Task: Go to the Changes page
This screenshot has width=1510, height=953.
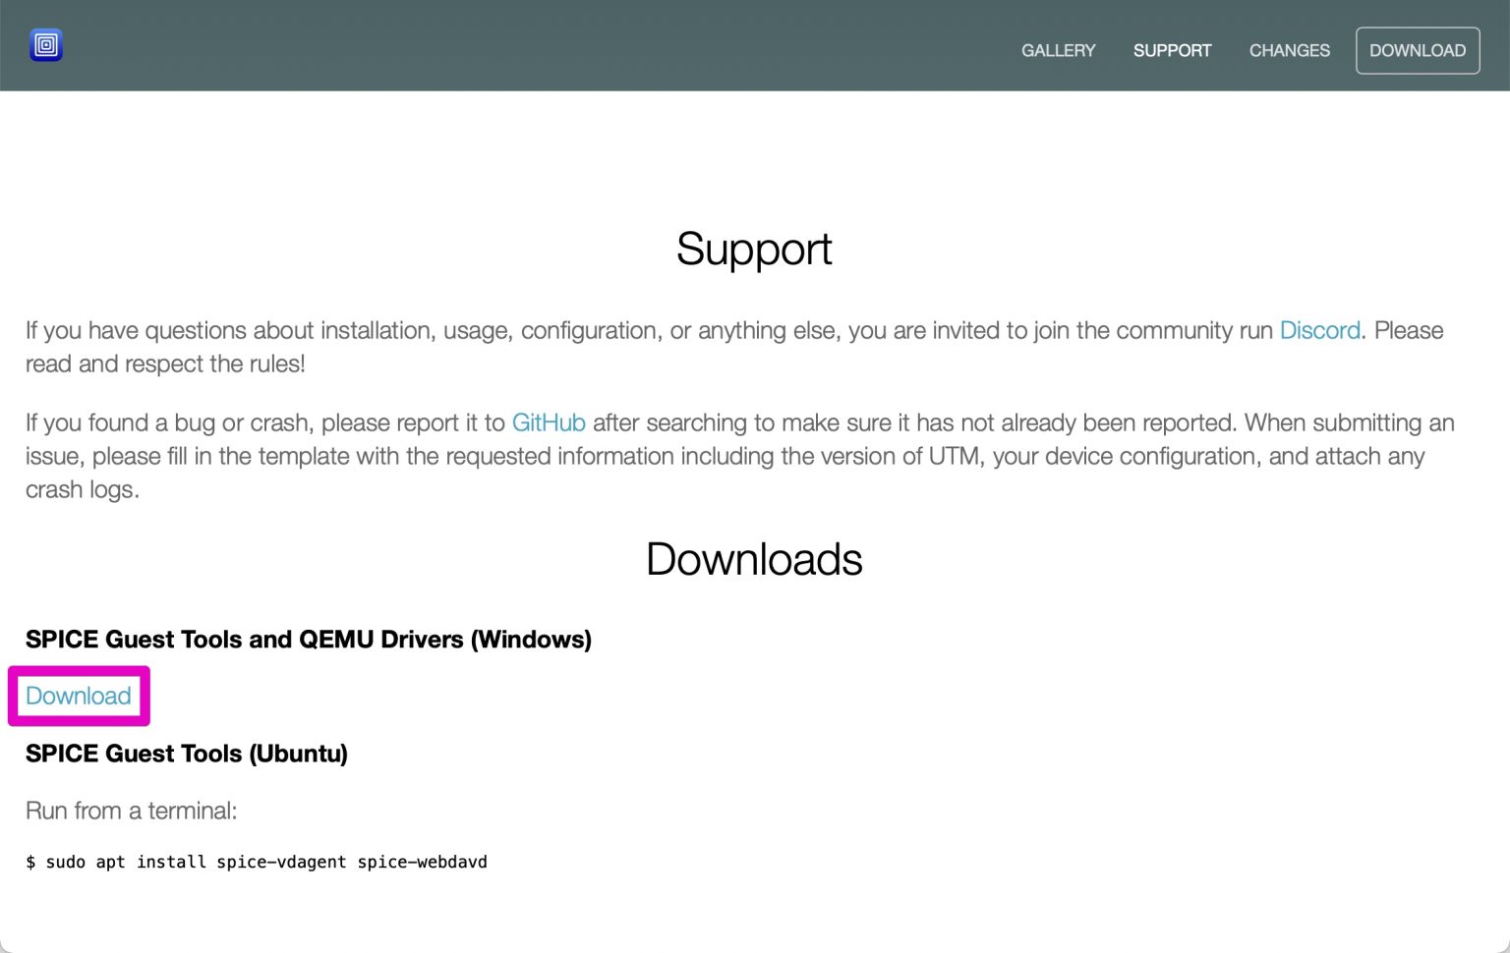Action: click(1289, 50)
